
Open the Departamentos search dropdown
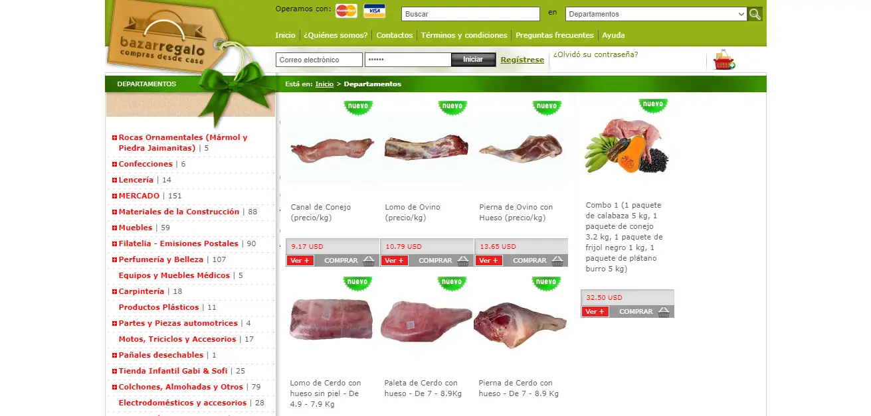click(x=656, y=14)
